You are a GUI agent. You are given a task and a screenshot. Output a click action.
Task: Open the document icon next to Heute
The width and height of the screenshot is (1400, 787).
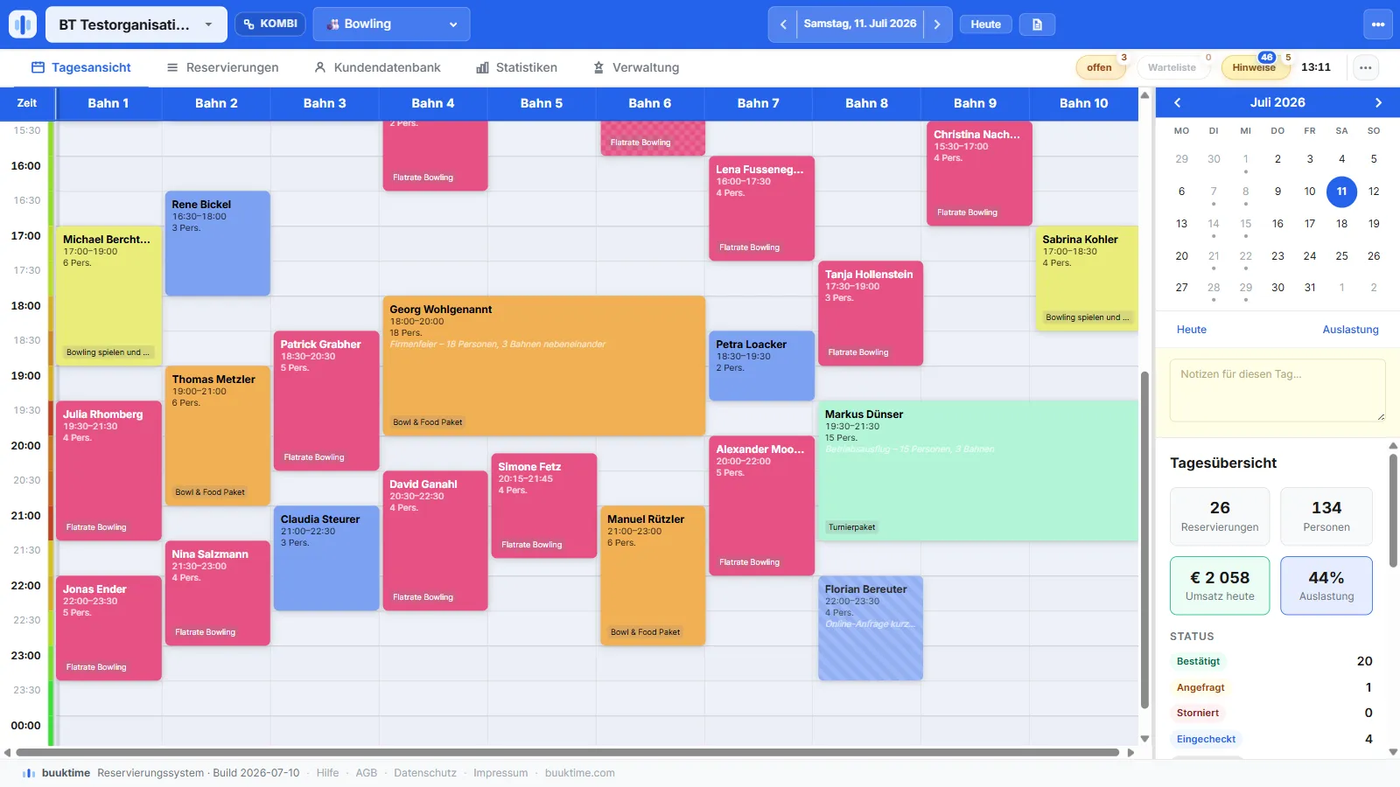[x=1037, y=24]
